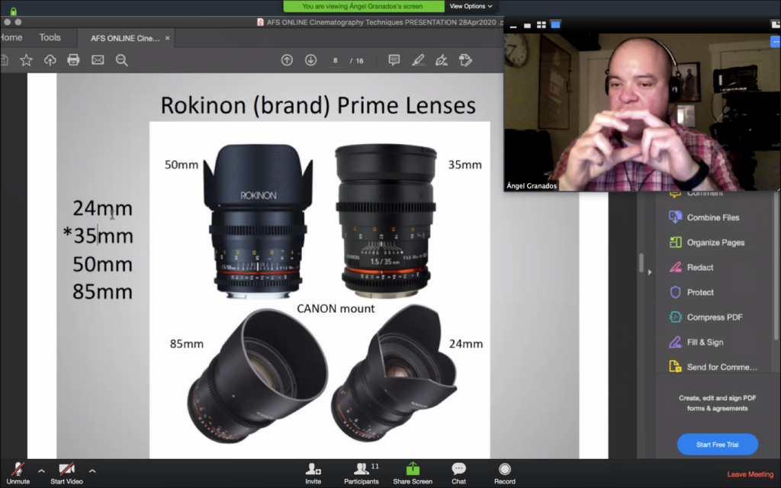The height and width of the screenshot is (488, 781).
Task: Click the '/ 16' total page count
Action: click(x=357, y=61)
